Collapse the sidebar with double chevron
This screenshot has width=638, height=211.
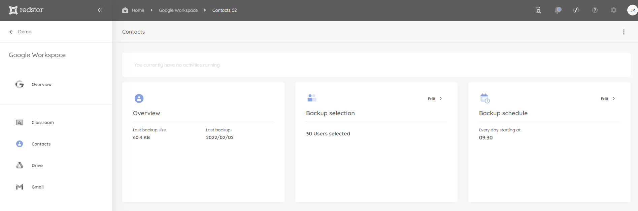click(x=100, y=10)
